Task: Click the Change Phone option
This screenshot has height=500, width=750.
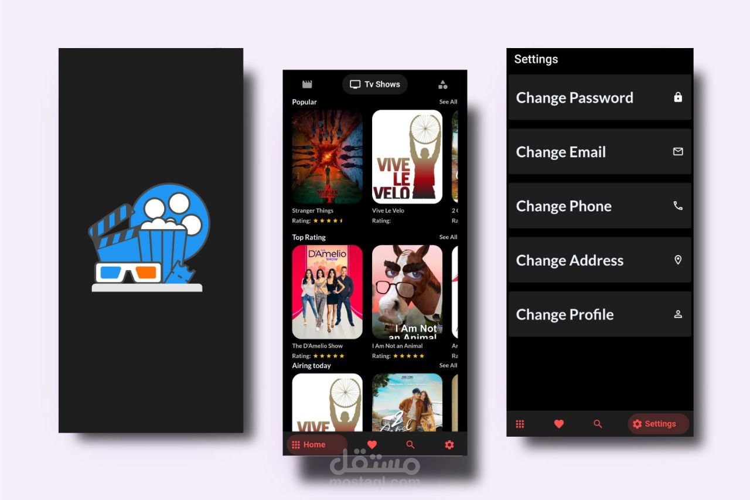Action: tap(600, 206)
